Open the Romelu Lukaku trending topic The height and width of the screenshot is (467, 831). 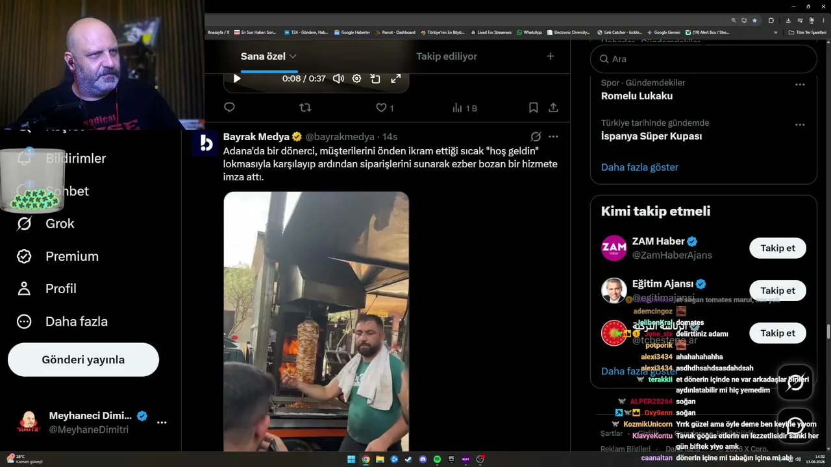(637, 96)
